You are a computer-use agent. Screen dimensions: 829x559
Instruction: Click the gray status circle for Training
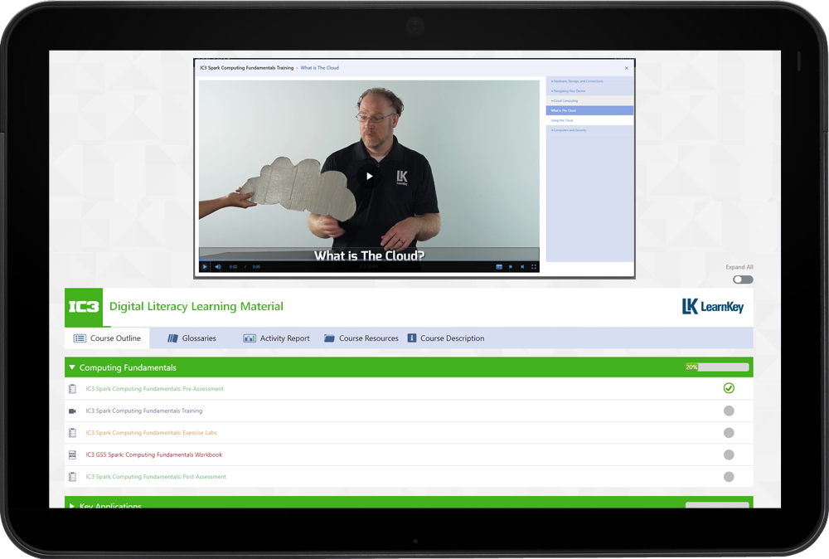click(729, 411)
